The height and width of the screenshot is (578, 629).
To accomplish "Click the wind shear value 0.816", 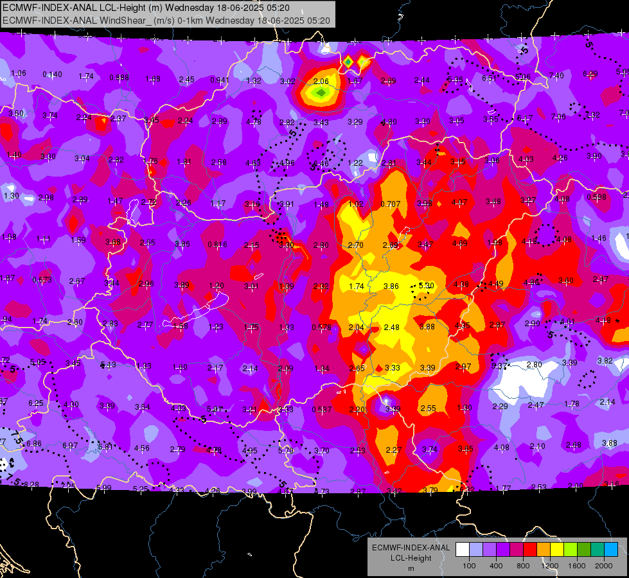I will tap(217, 244).
